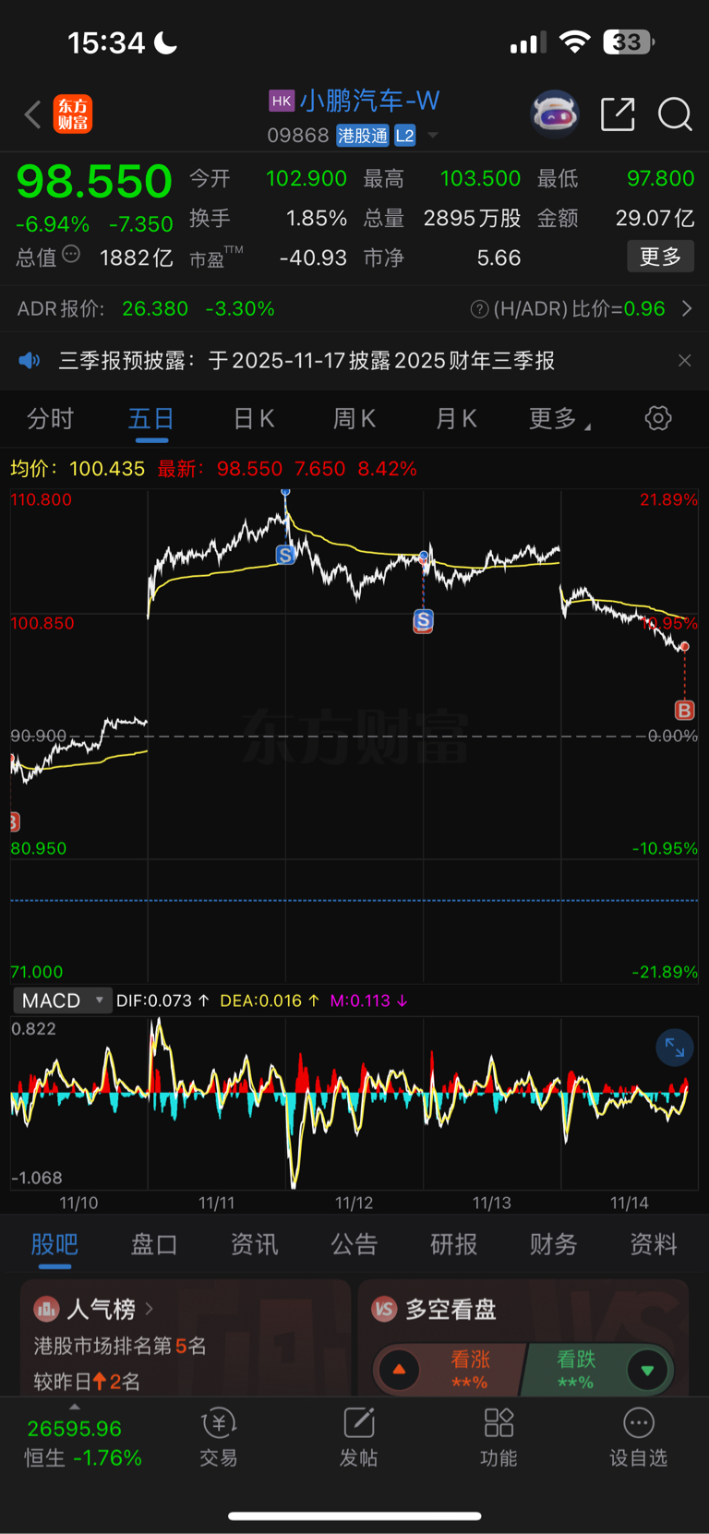The width and height of the screenshot is (709, 1534).
Task: Open the AI robot assistant avatar
Action: coord(554,114)
